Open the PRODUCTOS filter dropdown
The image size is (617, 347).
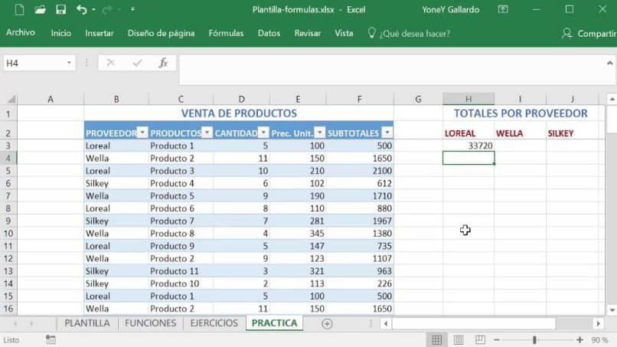[207, 133]
